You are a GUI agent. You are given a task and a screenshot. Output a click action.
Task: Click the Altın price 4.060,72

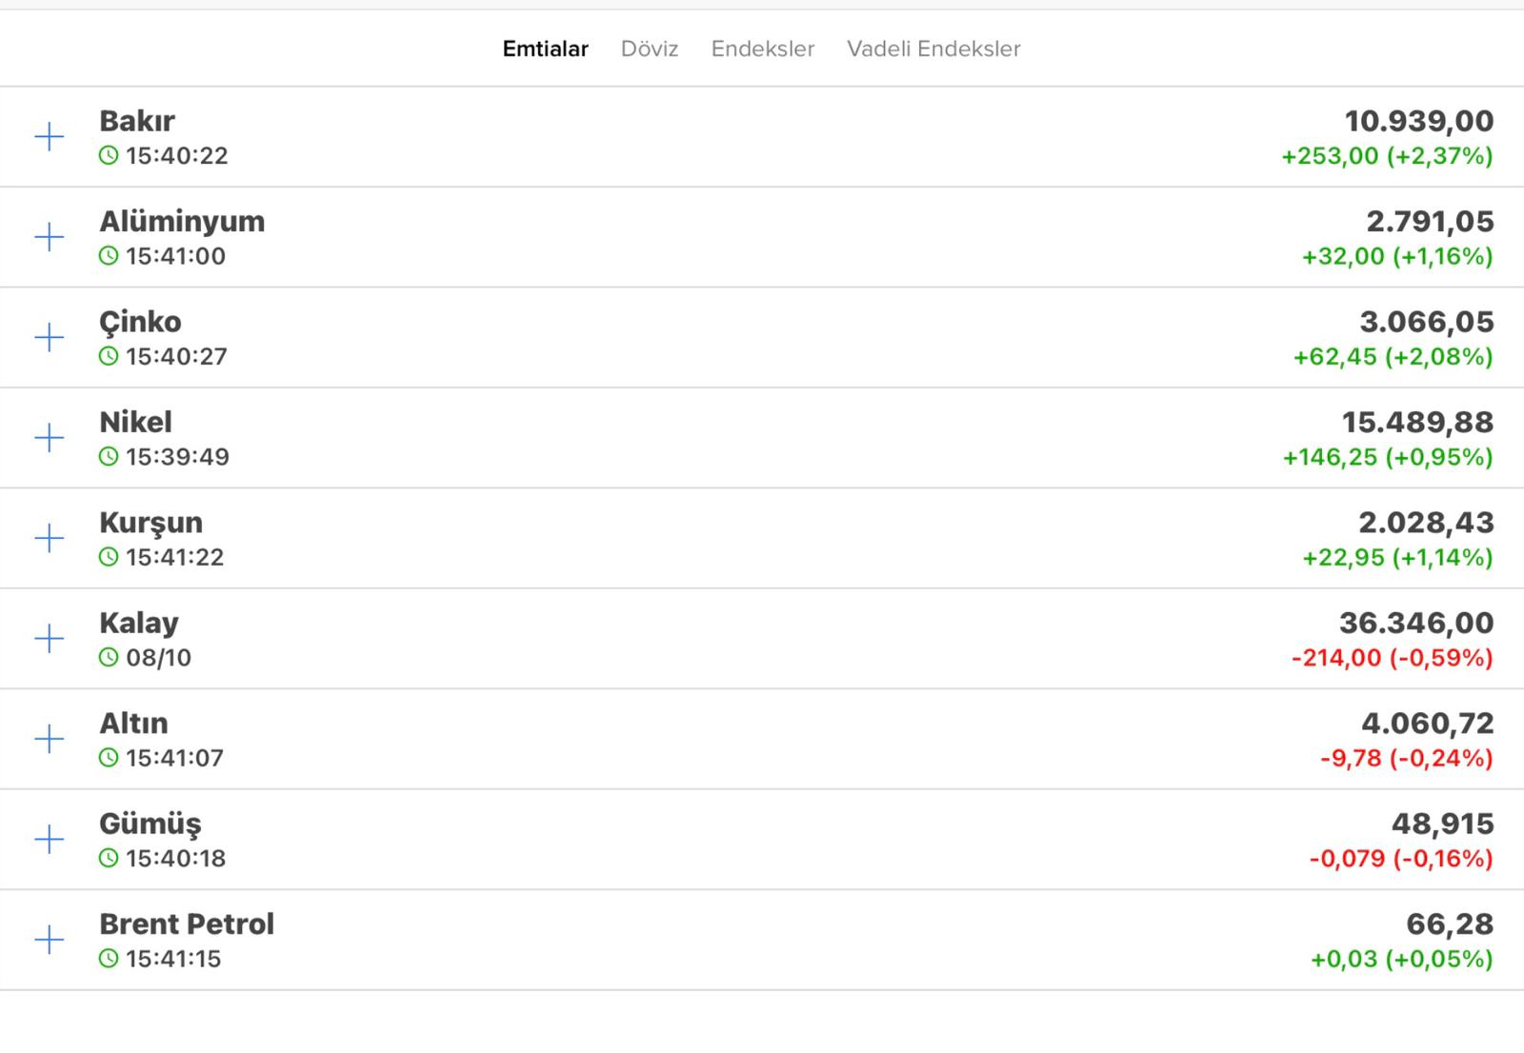(x=1427, y=724)
